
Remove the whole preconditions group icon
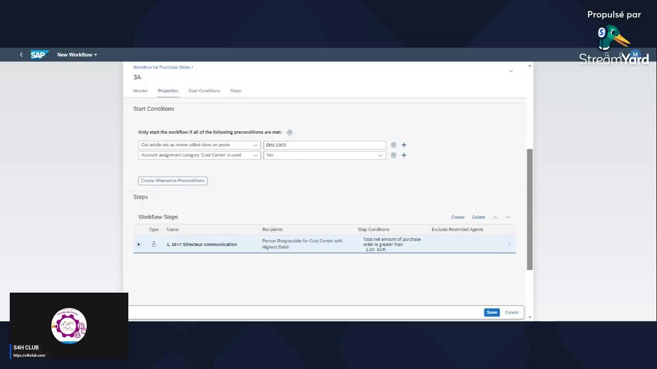289,132
